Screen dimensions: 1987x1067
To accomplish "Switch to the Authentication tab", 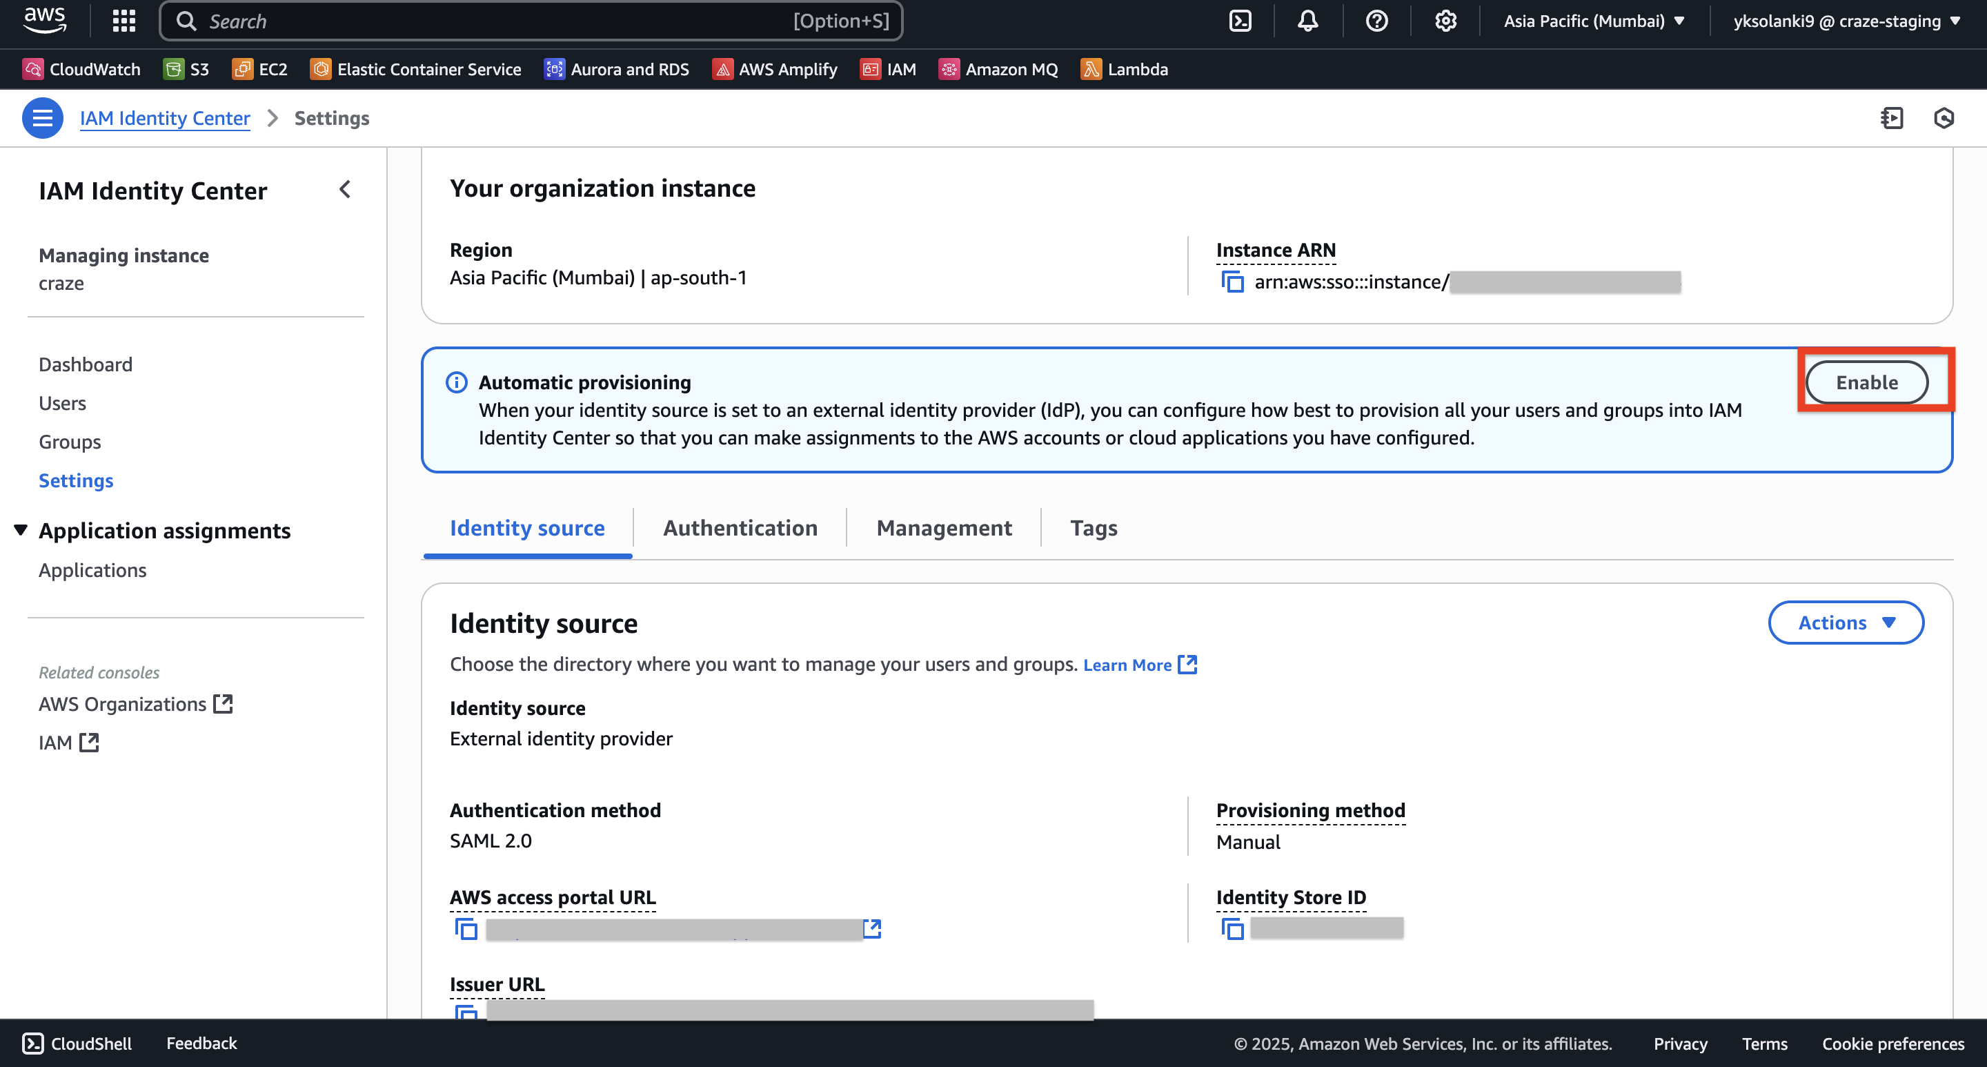I will pos(740,528).
